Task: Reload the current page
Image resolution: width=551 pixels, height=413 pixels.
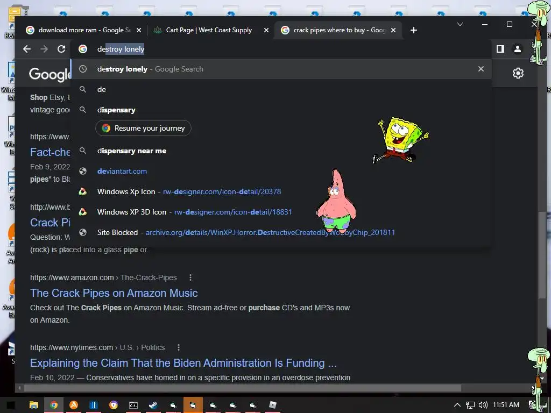Action: click(61, 49)
